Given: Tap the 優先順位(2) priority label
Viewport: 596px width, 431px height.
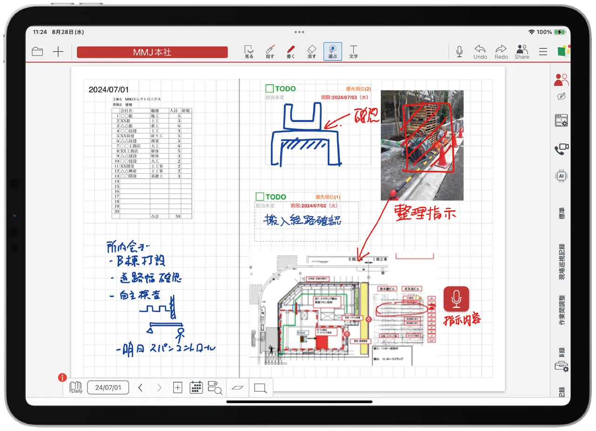Looking at the screenshot, I should click(x=358, y=88).
